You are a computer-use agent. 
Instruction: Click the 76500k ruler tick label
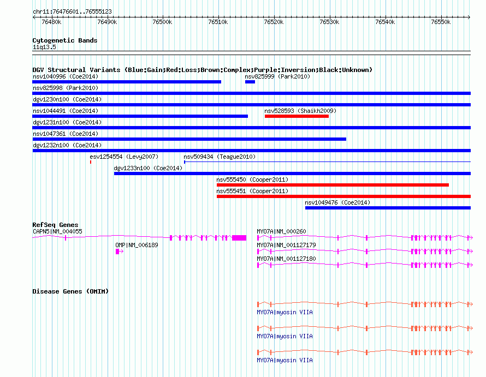162,22
